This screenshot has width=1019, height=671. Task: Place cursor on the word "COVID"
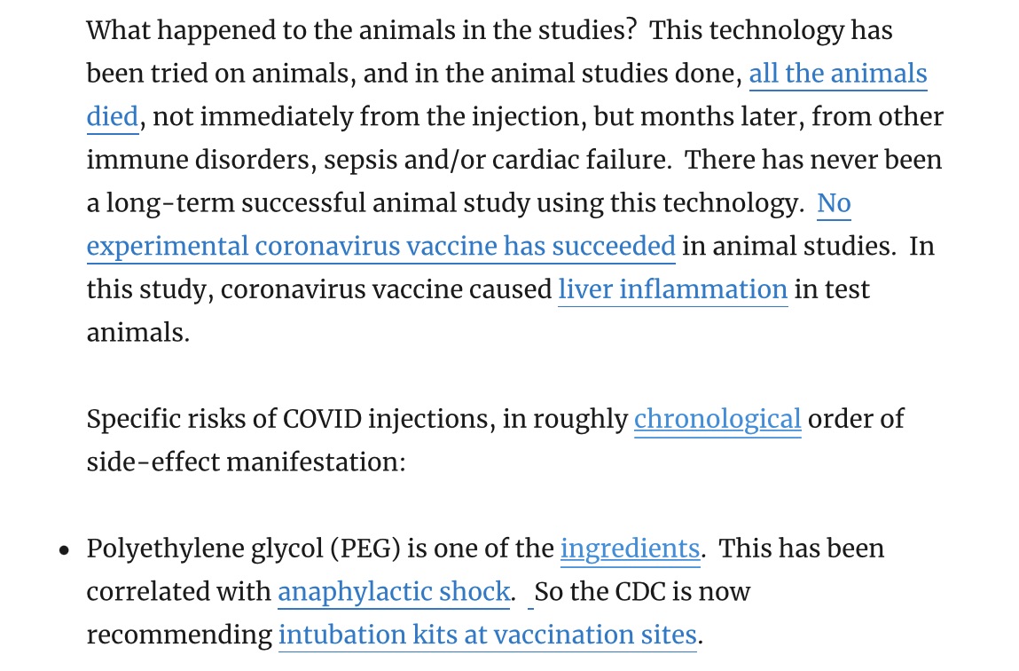322,419
